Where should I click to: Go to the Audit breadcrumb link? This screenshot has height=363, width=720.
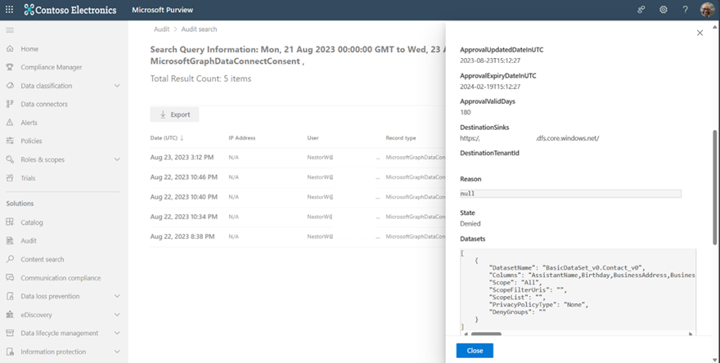tap(162, 29)
